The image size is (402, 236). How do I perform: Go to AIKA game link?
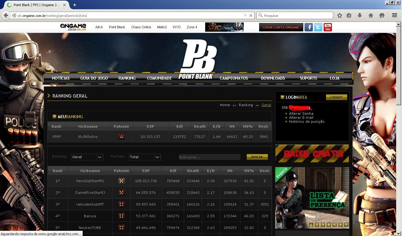pyautogui.click(x=99, y=27)
